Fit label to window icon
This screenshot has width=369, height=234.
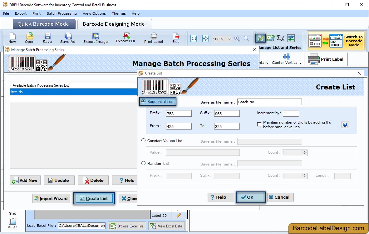pyautogui.click(x=206, y=39)
